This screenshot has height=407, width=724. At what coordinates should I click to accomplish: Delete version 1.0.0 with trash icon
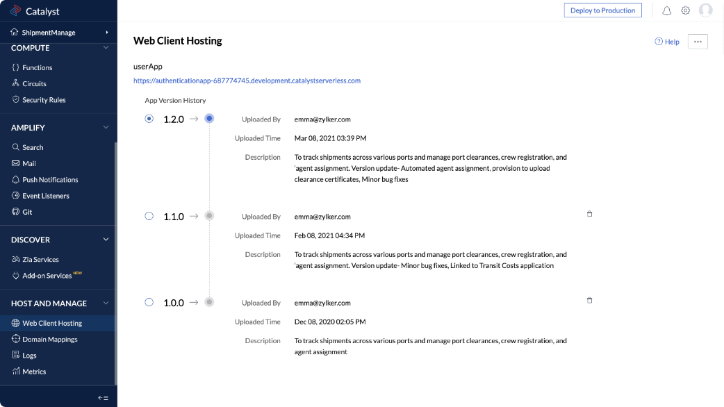(590, 300)
